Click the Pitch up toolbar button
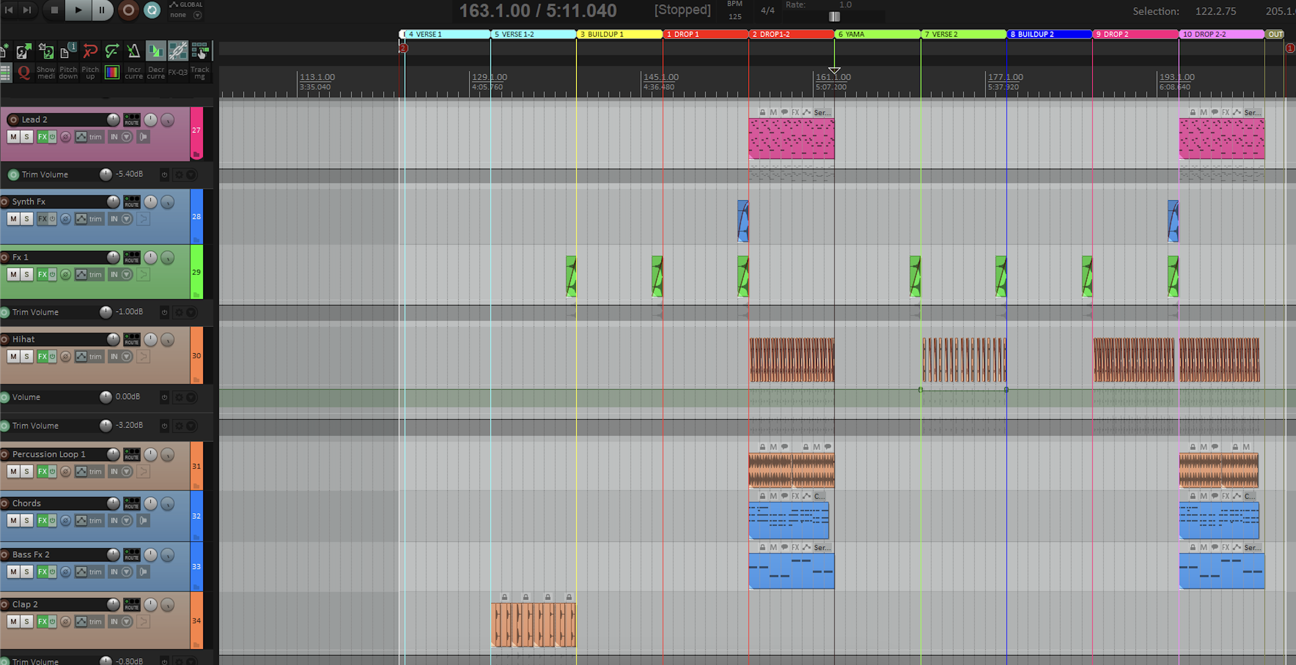 (x=90, y=73)
